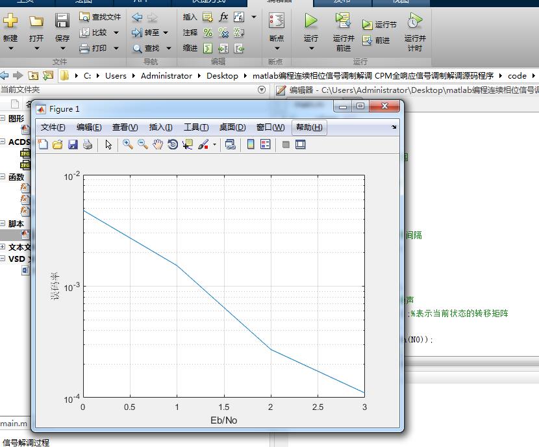
Task: Click Run Section (运行节)
Action: 379,25
